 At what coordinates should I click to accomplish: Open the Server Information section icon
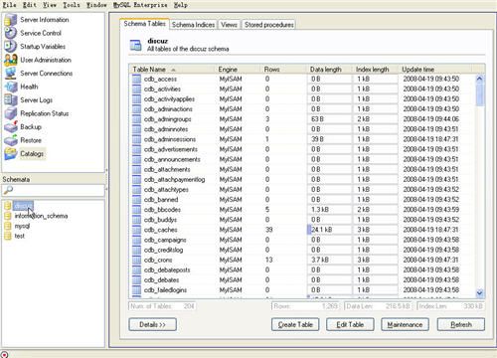[x=11, y=20]
